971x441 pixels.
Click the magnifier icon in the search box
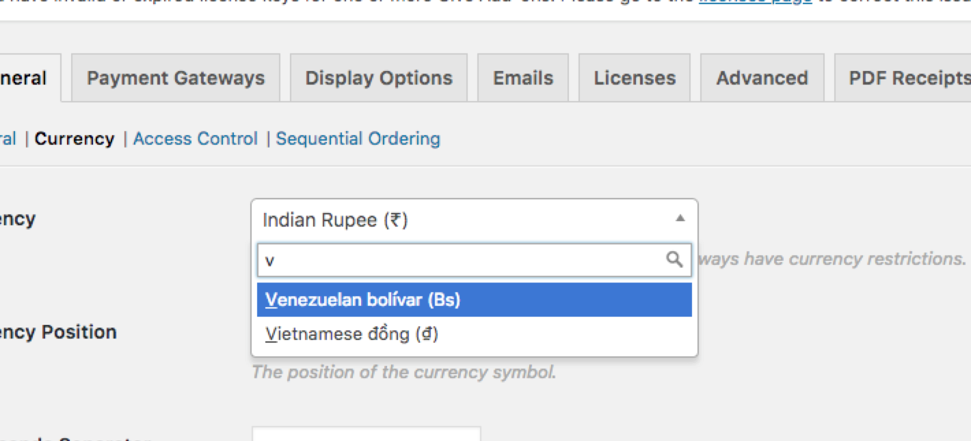click(x=674, y=259)
